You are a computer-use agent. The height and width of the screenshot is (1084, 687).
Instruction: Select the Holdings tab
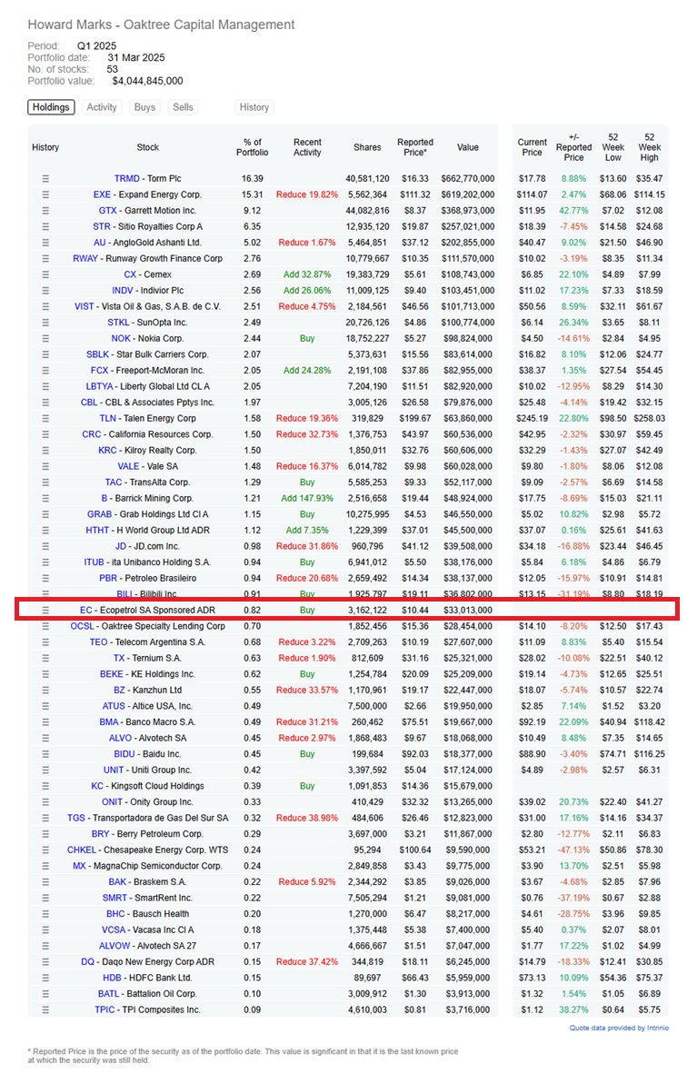pos(51,107)
